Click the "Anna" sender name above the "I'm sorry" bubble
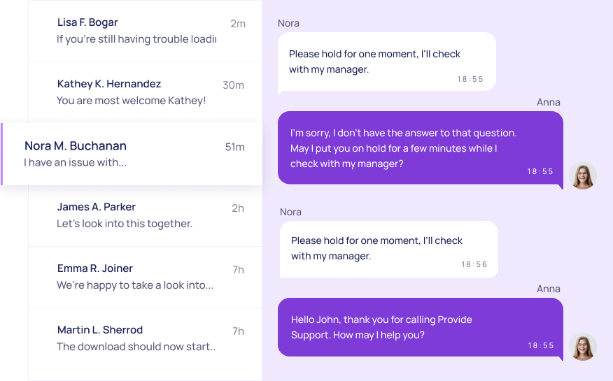Image resolution: width=613 pixels, height=381 pixels. pyautogui.click(x=548, y=102)
